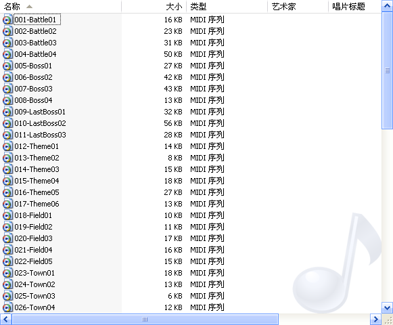Click the 56 KB size of 010-LastBoss02
Image resolution: width=393 pixels, height=325 pixels.
click(173, 123)
